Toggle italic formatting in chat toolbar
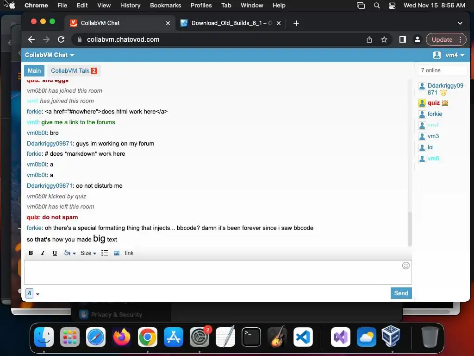The width and height of the screenshot is (474, 356). pyautogui.click(x=43, y=253)
